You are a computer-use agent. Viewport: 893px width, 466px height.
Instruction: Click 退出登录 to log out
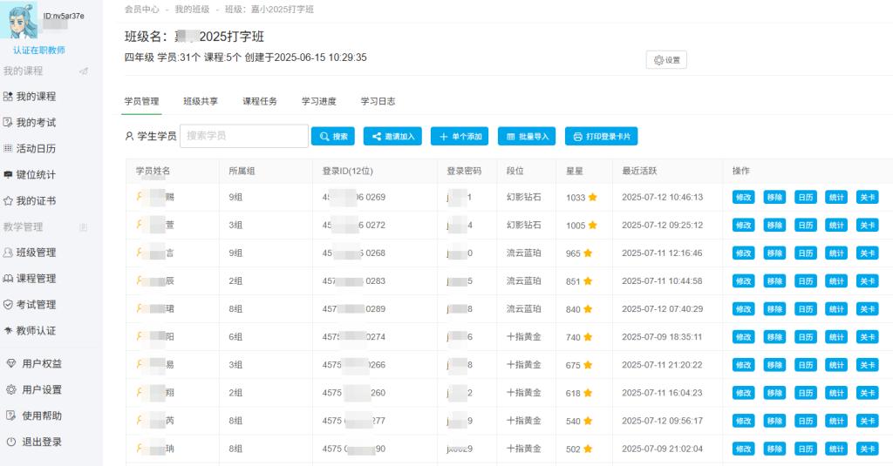click(x=41, y=442)
